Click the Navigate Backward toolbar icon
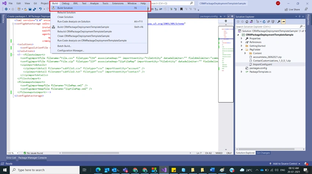 click(x=6, y=9)
